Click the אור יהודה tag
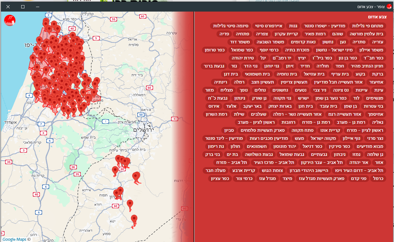Viewport: 394px width, 242px height. (358, 162)
